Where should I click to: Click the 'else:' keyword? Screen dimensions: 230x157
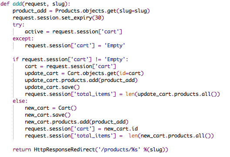tap(20, 101)
